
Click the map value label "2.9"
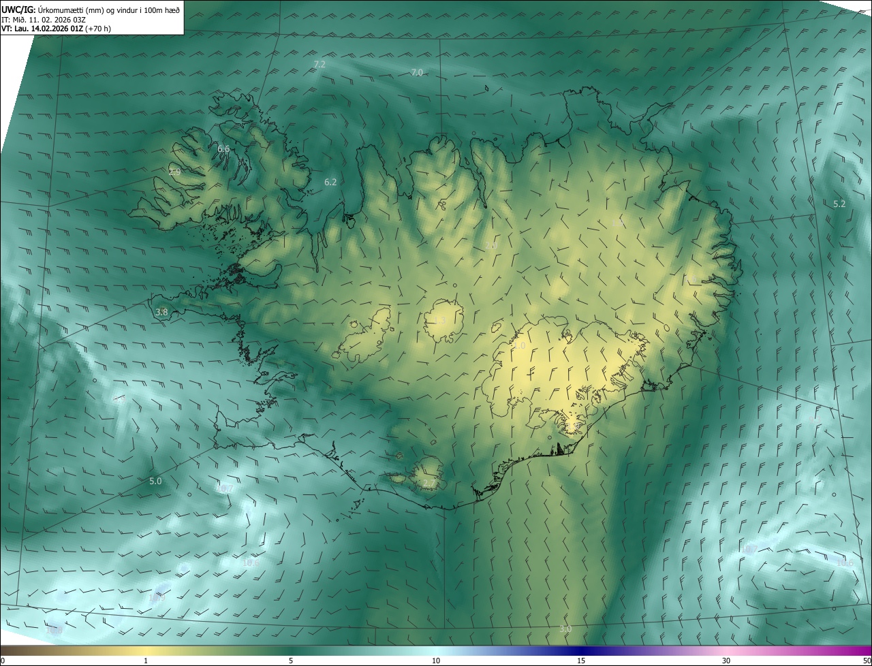click(174, 172)
